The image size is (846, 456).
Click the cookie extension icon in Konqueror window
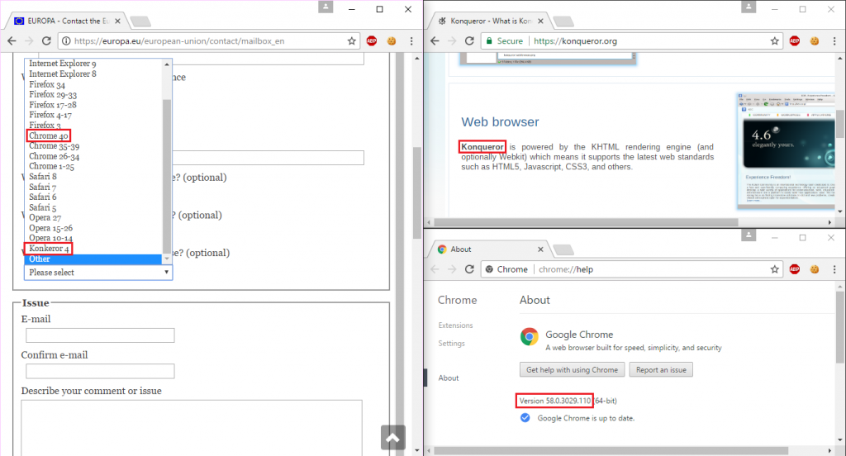point(814,40)
